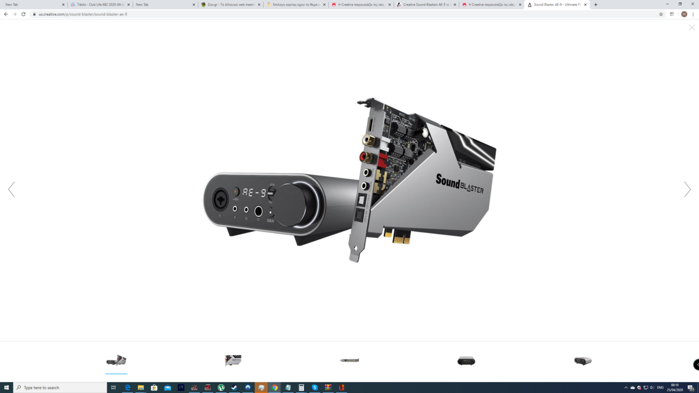The image size is (699, 393).
Task: Open Skype from the taskbar
Action: (x=315, y=388)
